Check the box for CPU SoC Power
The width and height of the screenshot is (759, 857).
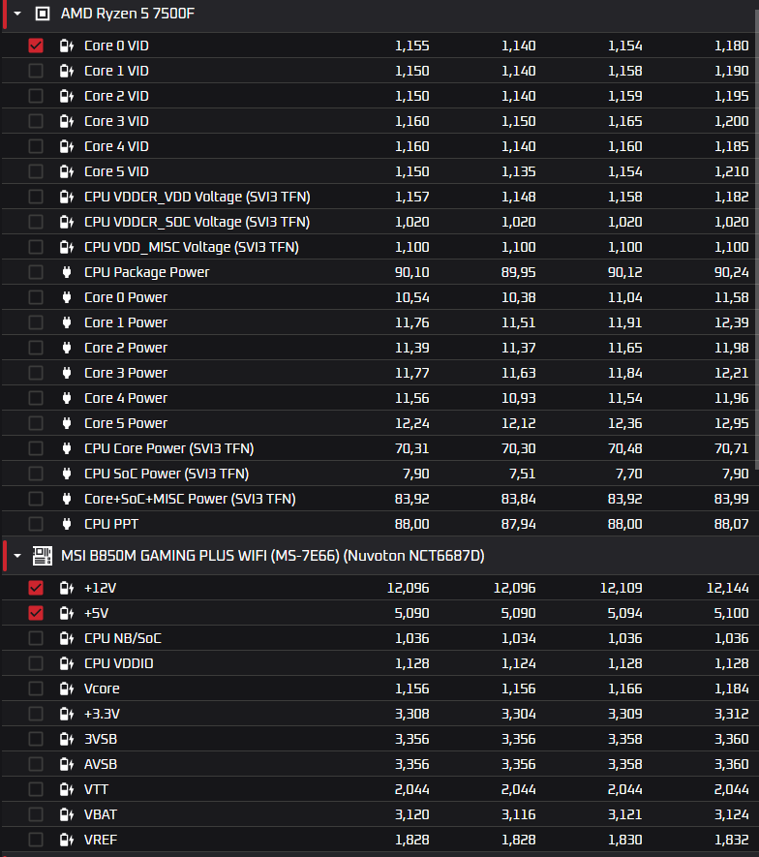36,474
